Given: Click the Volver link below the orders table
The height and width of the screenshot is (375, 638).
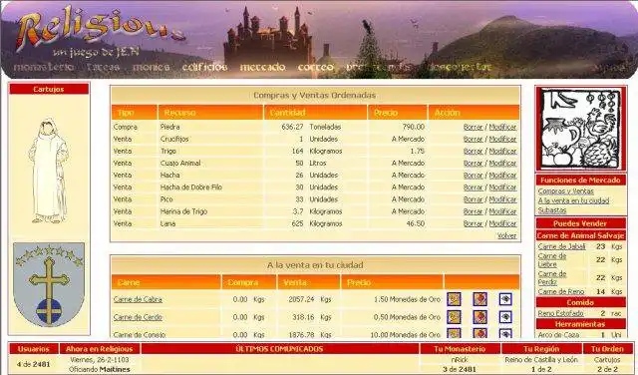Looking at the screenshot, I should 506,235.
